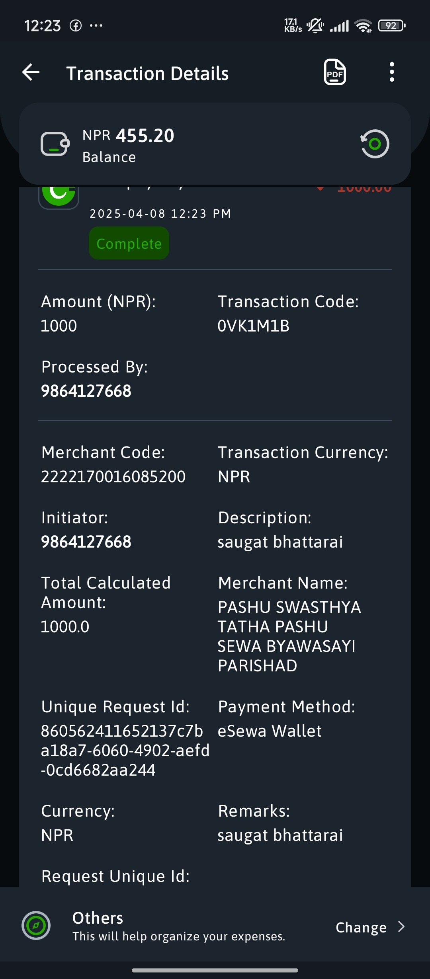The width and height of the screenshot is (430, 979).
Task: Tap the eSewa Wallet payment method
Action: pos(270,731)
